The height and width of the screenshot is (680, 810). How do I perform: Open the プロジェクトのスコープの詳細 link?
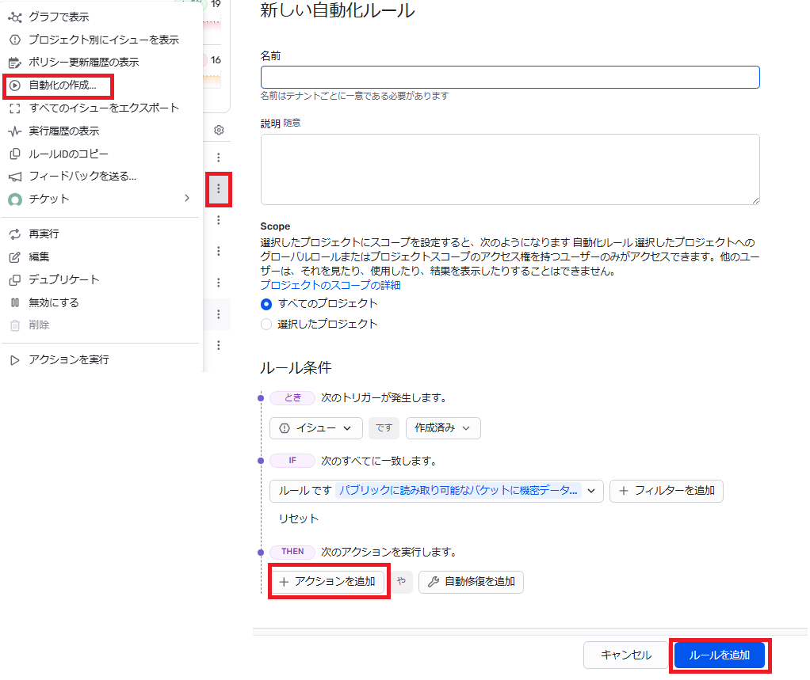330,285
